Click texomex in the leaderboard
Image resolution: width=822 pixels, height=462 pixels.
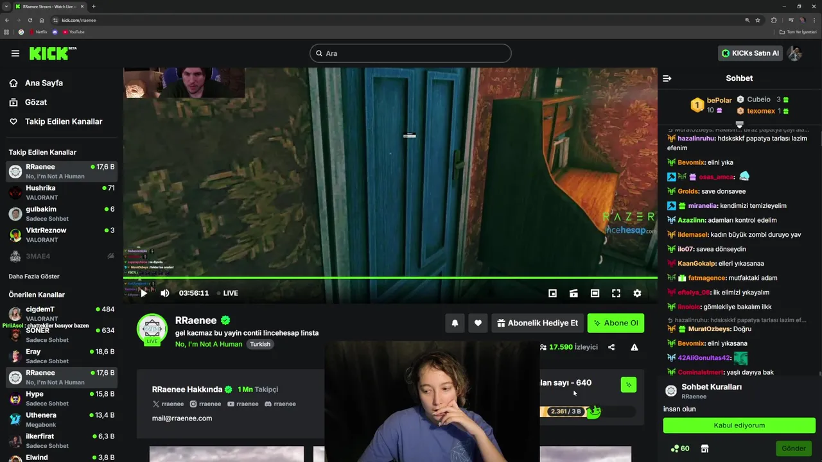[761, 111]
